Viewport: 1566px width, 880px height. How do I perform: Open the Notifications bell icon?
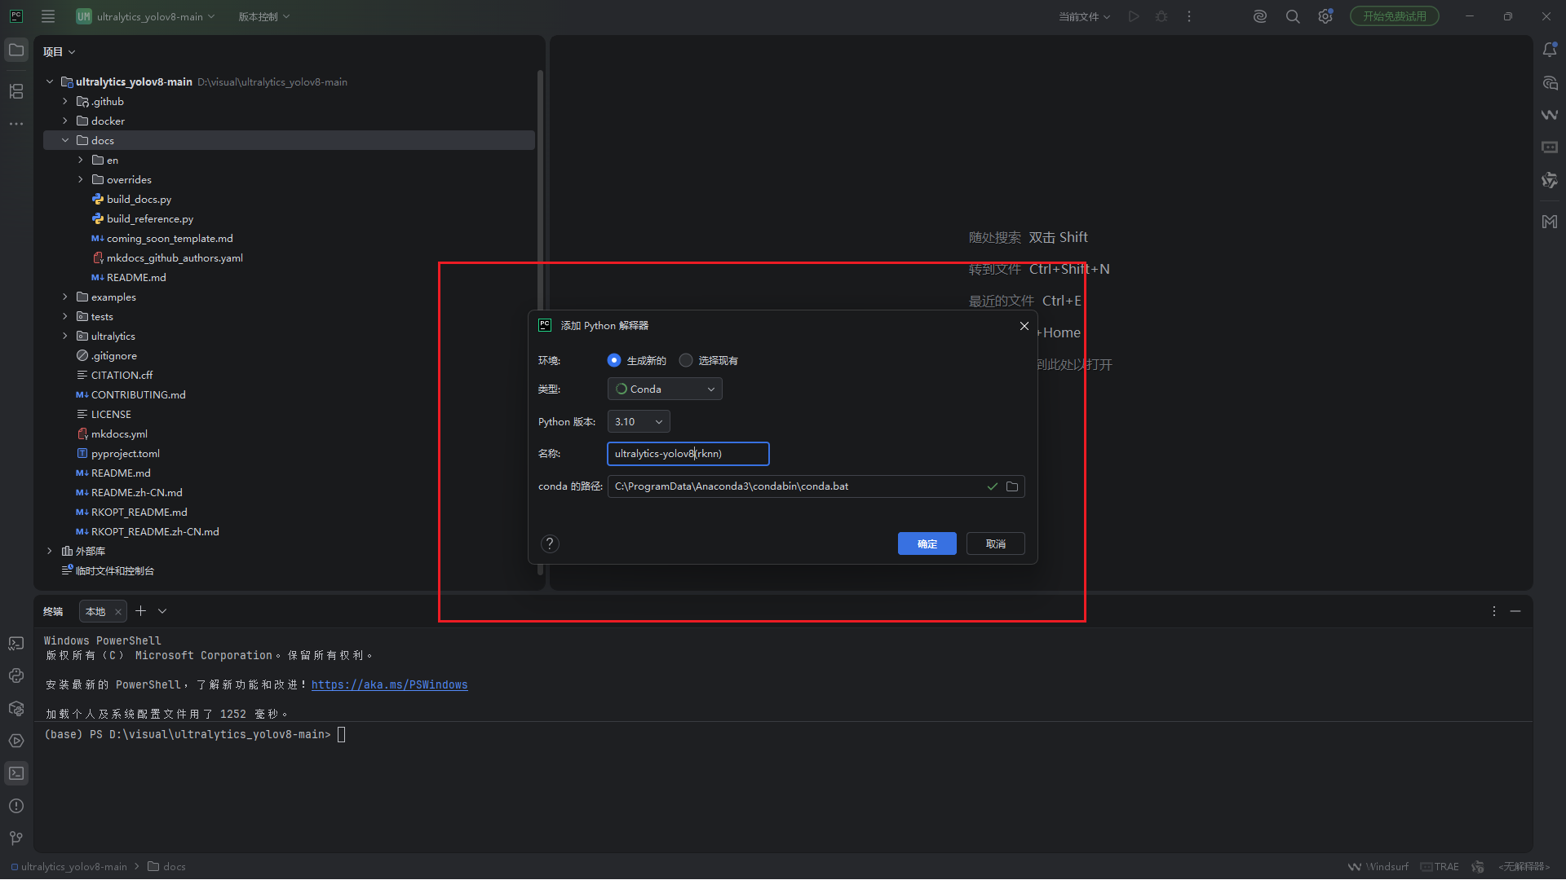(1550, 51)
